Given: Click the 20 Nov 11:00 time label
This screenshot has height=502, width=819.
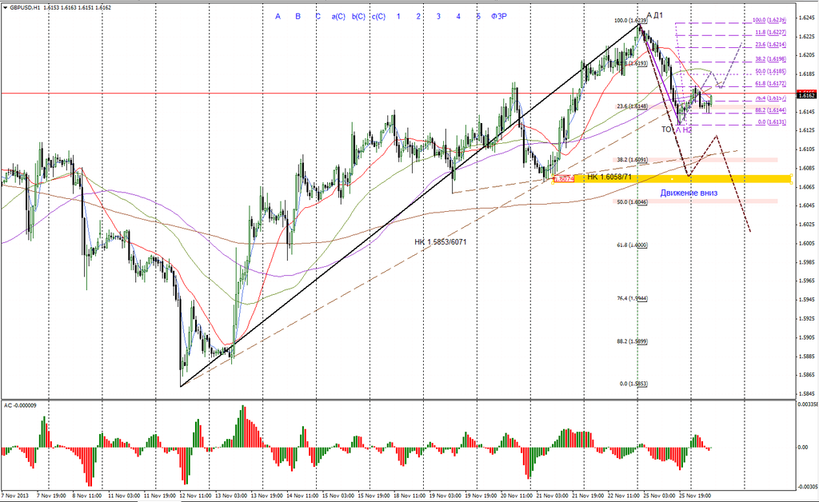Looking at the screenshot, I should point(516,495).
